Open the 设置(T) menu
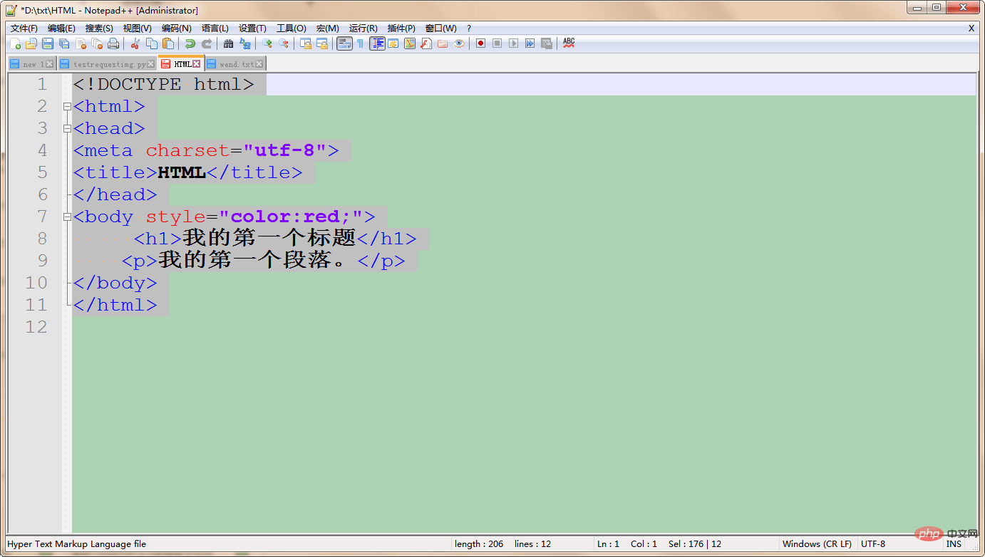The height and width of the screenshot is (557, 985). click(x=252, y=28)
